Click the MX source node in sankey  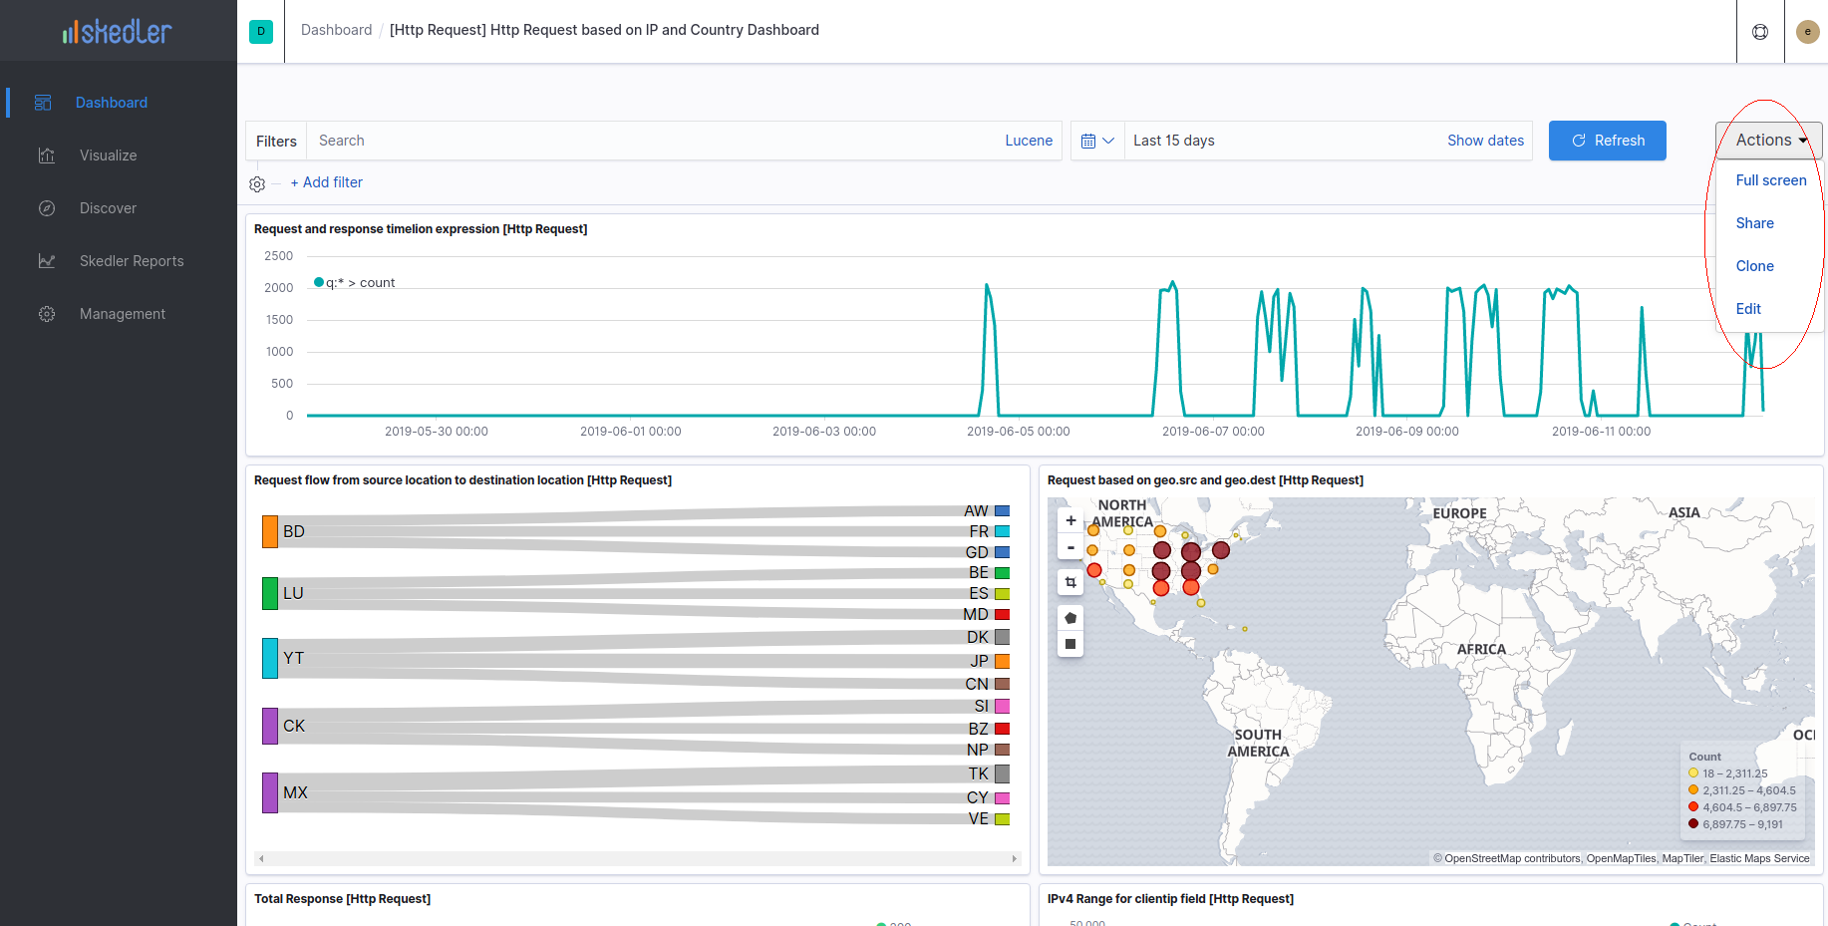[x=270, y=792]
